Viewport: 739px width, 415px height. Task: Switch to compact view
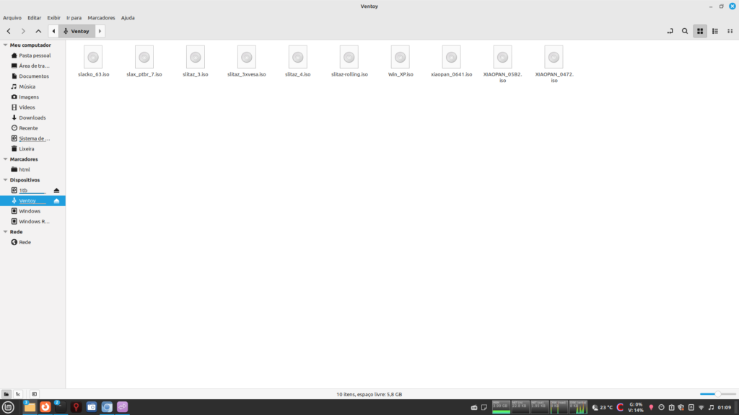coord(730,31)
